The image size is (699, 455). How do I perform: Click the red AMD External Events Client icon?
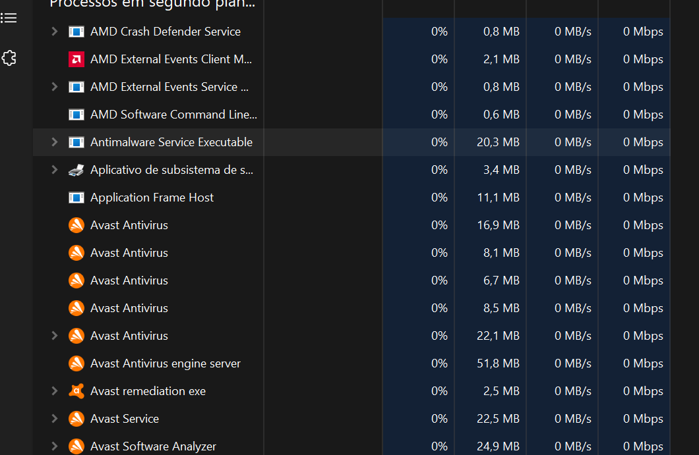click(76, 59)
